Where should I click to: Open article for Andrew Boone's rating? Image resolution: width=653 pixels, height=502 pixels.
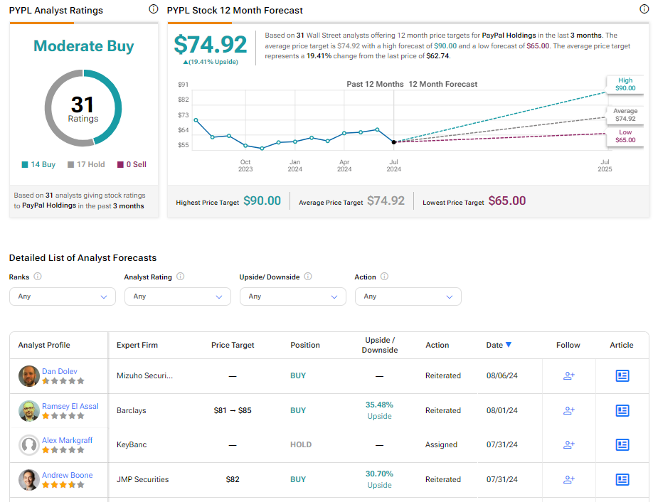click(622, 479)
